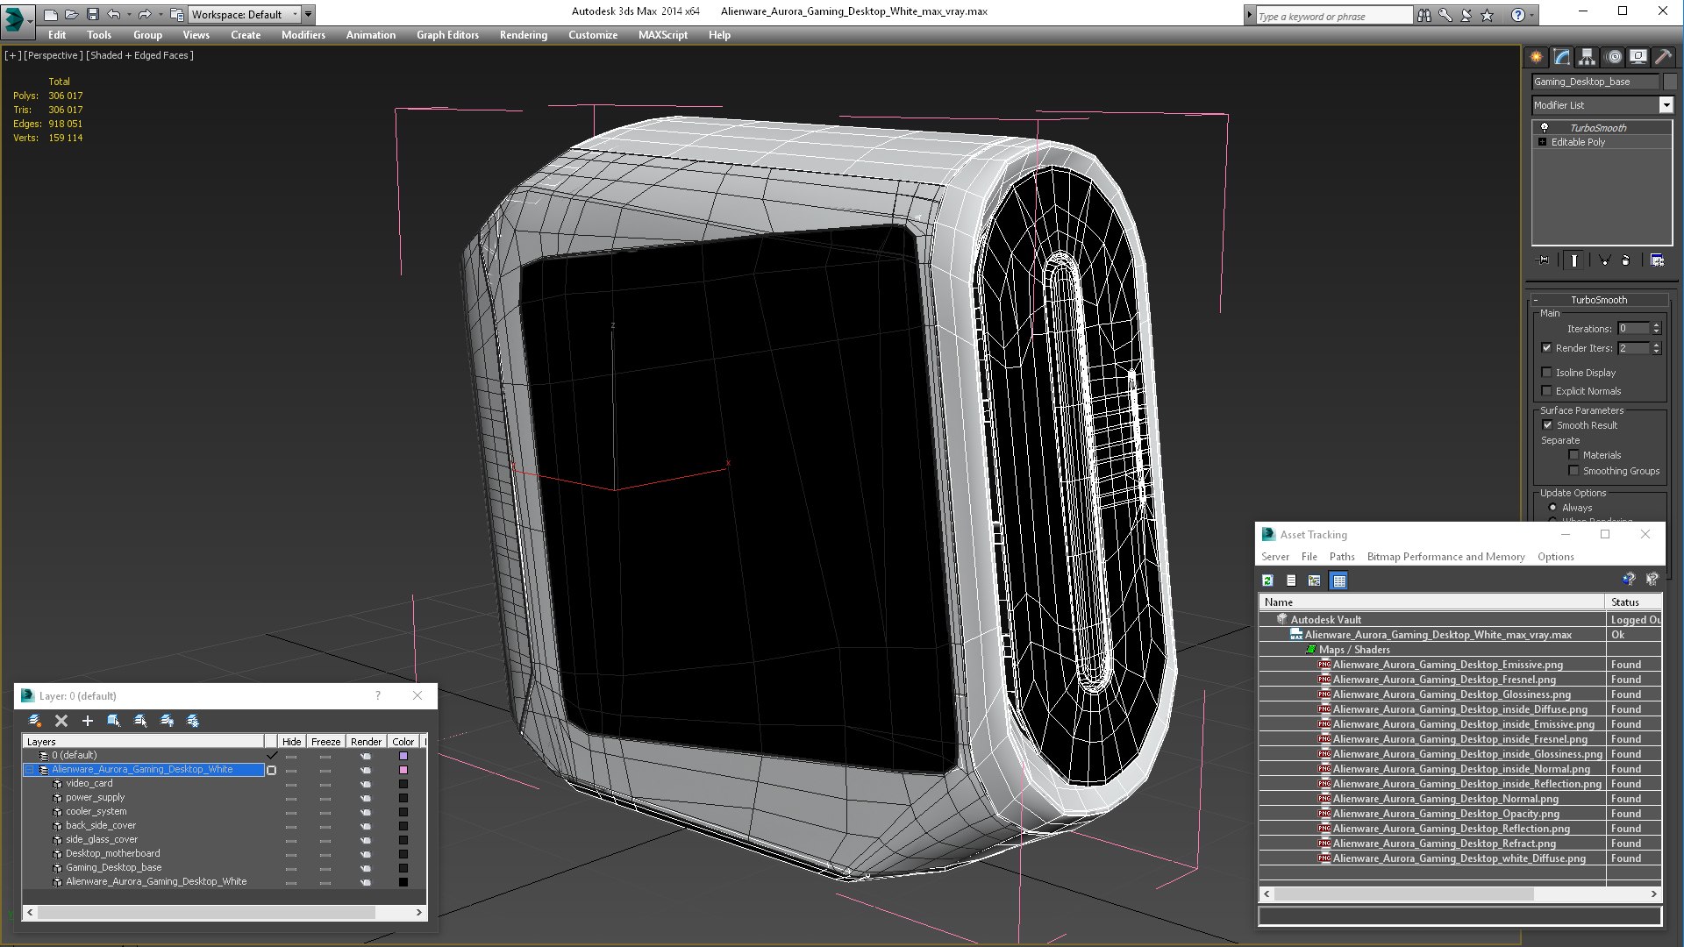Collapse Alienware_Aurora_Gaming_Desktop_White layer tree
The height and width of the screenshot is (947, 1684).
(29, 770)
